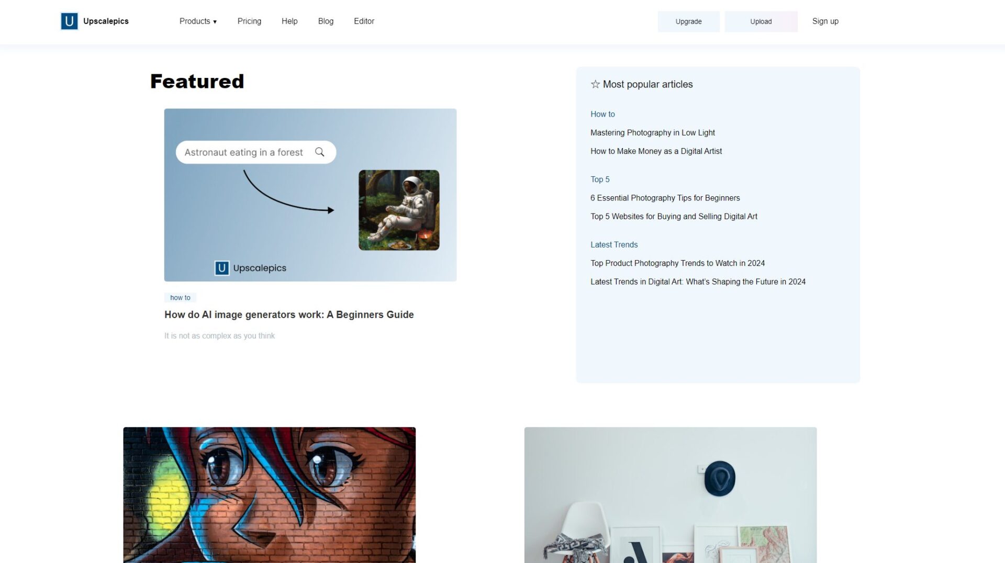1005x563 pixels.
Task: Open the Editor from the navigation
Action: click(x=364, y=21)
